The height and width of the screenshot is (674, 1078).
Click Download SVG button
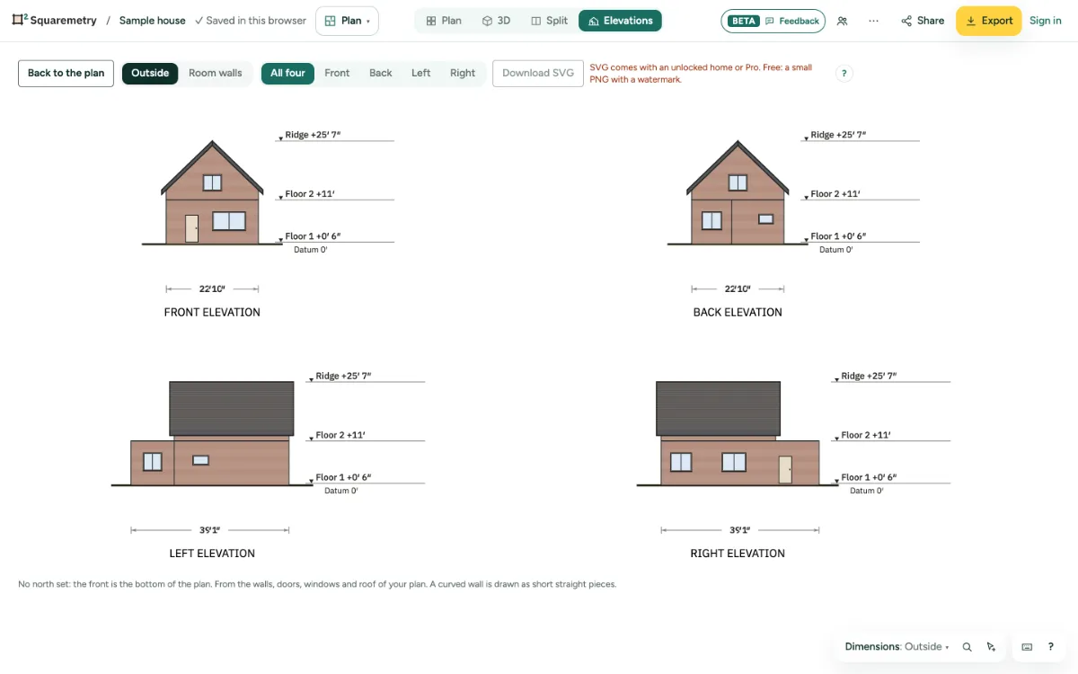pos(538,74)
